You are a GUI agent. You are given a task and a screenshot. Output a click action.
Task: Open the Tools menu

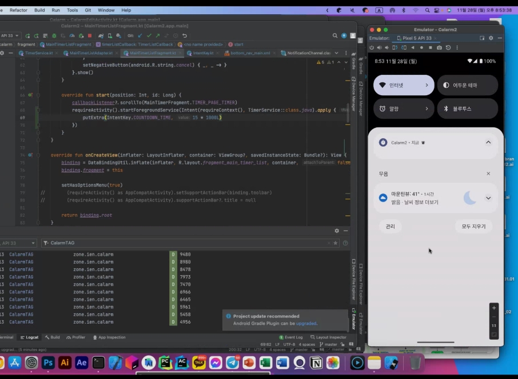[x=73, y=10]
